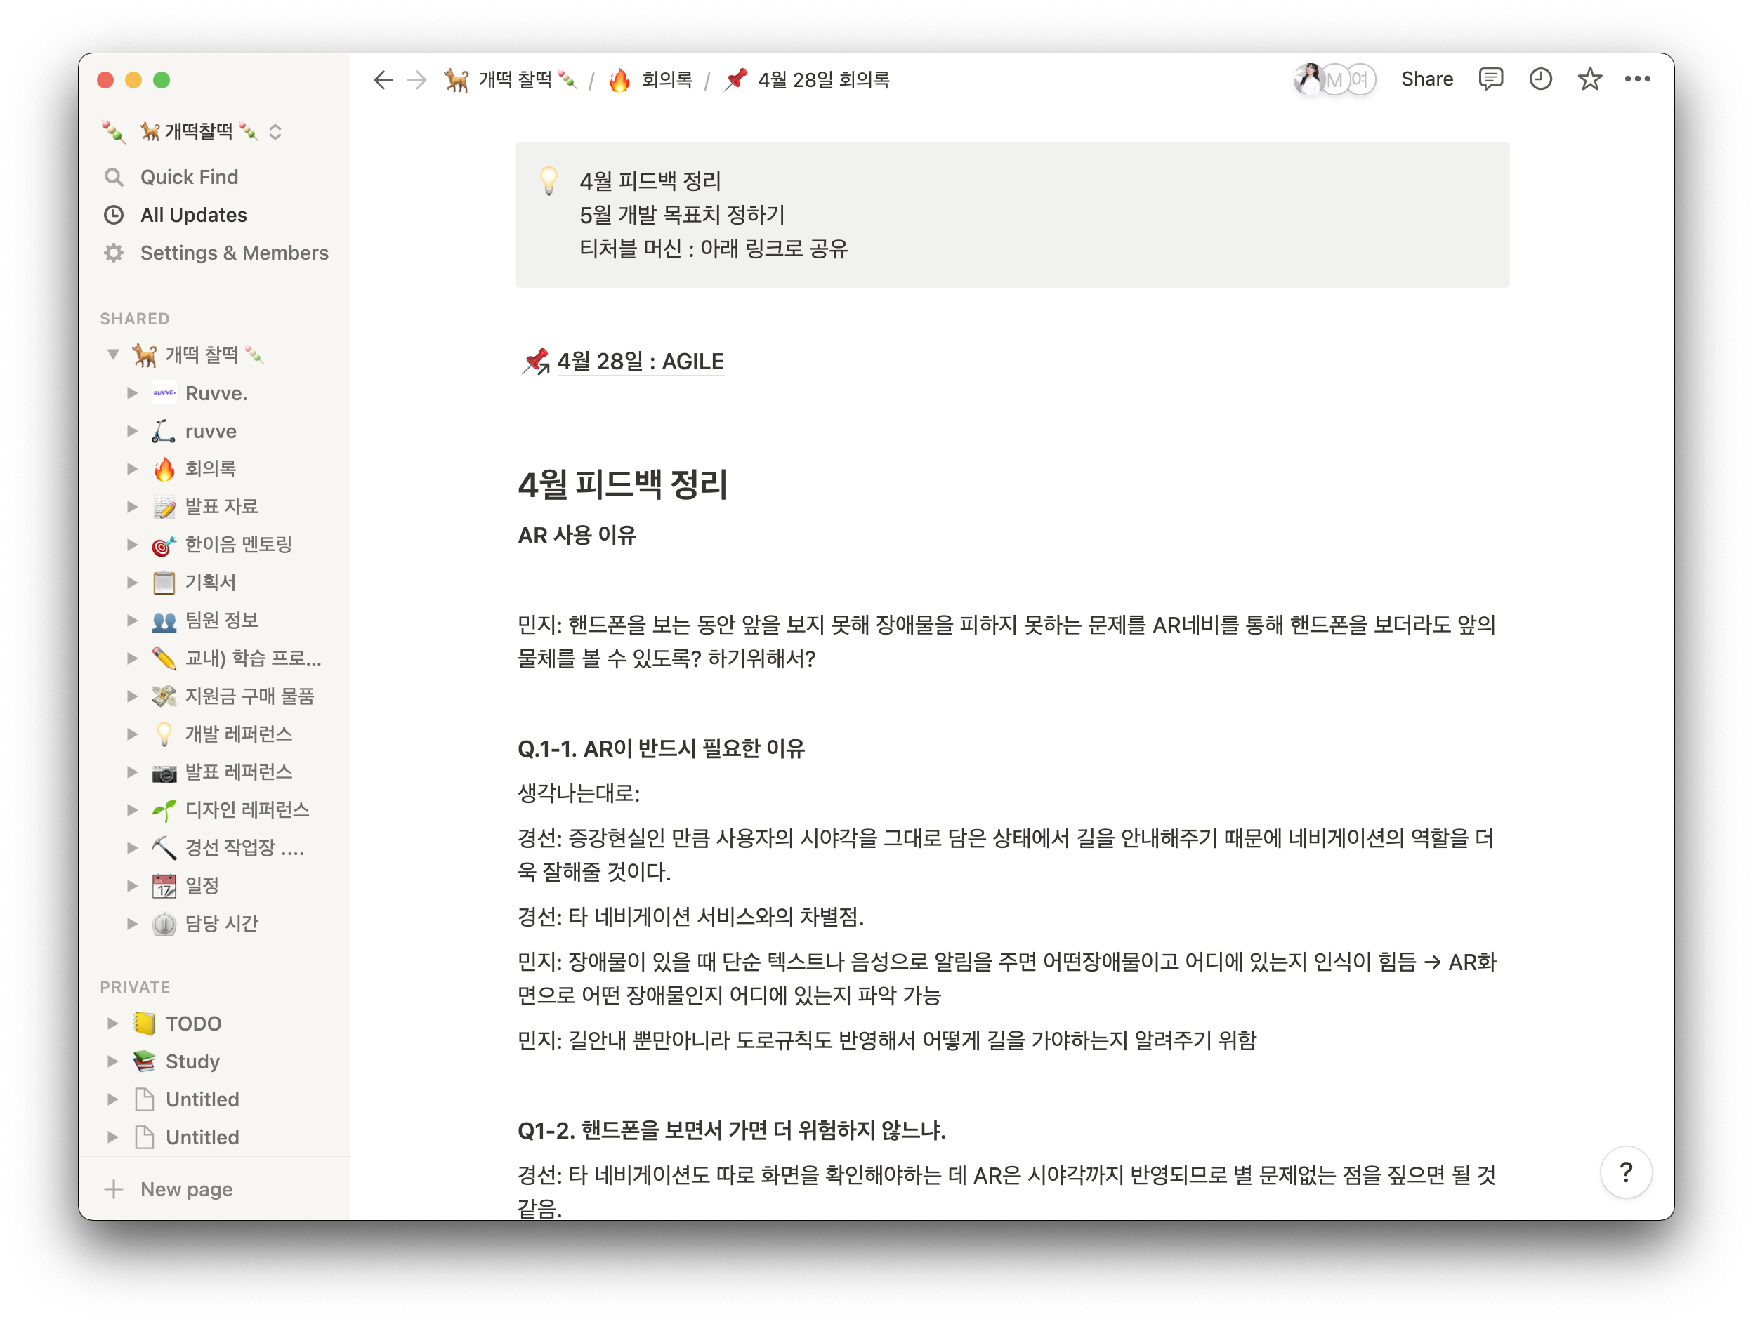Go forward with right arrow
Viewport: 1753px width, 1324px height.
(417, 80)
